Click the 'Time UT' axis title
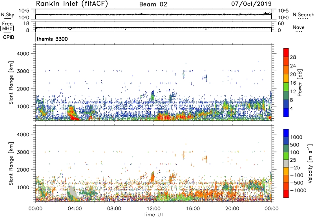Image resolution: width=314 pixels, height=217 pixels. coord(153,215)
